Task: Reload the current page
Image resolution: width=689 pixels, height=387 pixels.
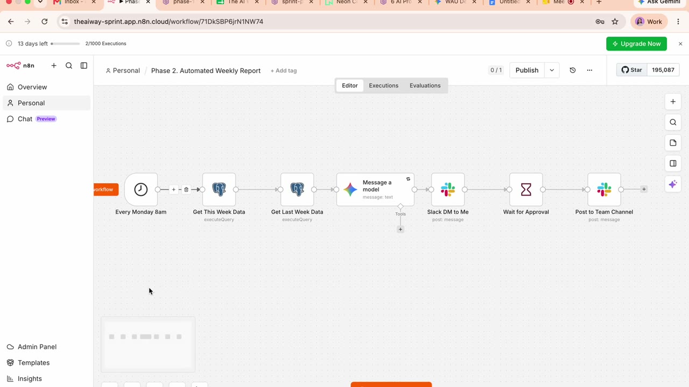Action: [45, 21]
